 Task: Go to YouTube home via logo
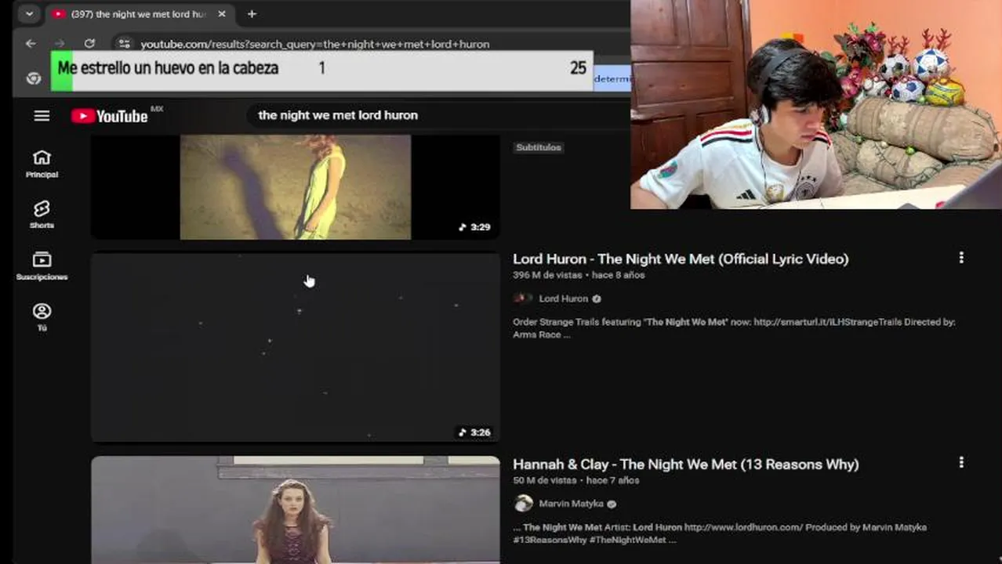point(110,116)
